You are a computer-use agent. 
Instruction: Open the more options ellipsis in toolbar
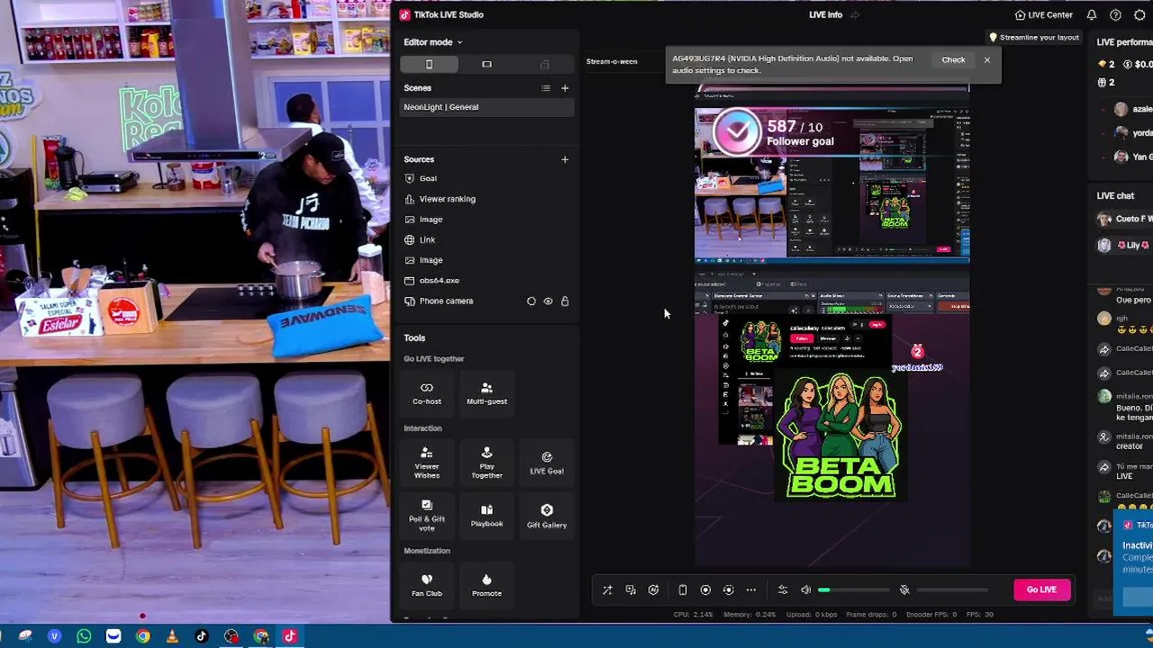pos(751,590)
